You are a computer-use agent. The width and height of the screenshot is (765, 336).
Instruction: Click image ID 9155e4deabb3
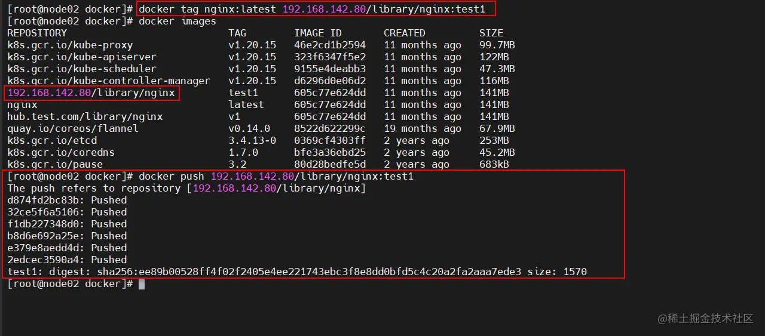330,69
